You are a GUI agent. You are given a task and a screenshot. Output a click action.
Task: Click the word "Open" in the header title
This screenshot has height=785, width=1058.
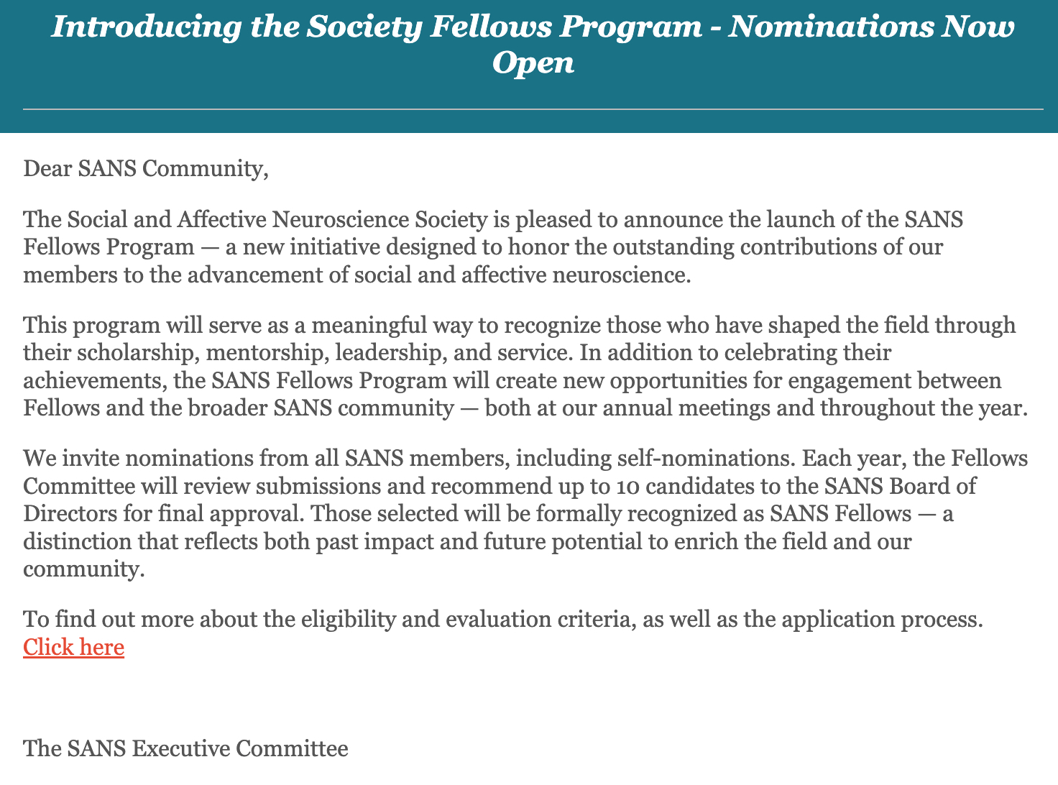tap(533, 63)
